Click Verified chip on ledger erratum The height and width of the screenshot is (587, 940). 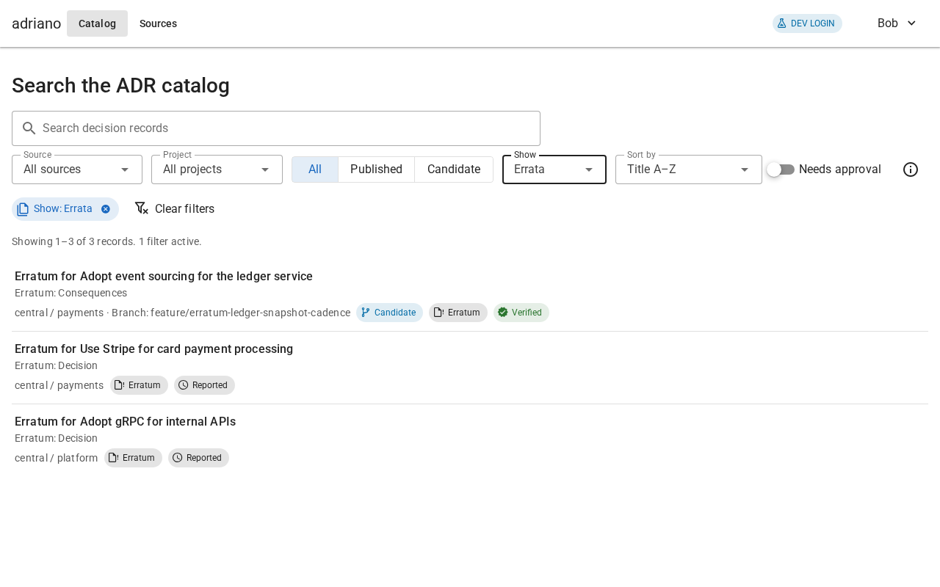[x=521, y=313]
